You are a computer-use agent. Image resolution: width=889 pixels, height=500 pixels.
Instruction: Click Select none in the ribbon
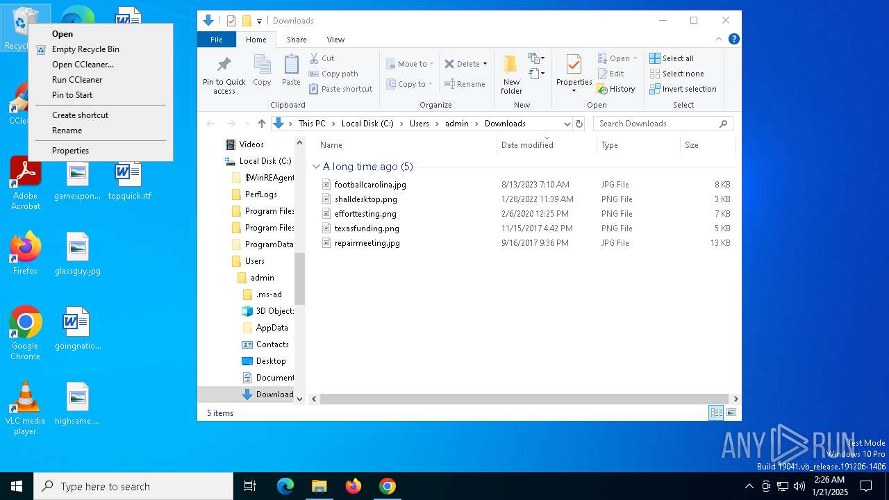(x=676, y=74)
